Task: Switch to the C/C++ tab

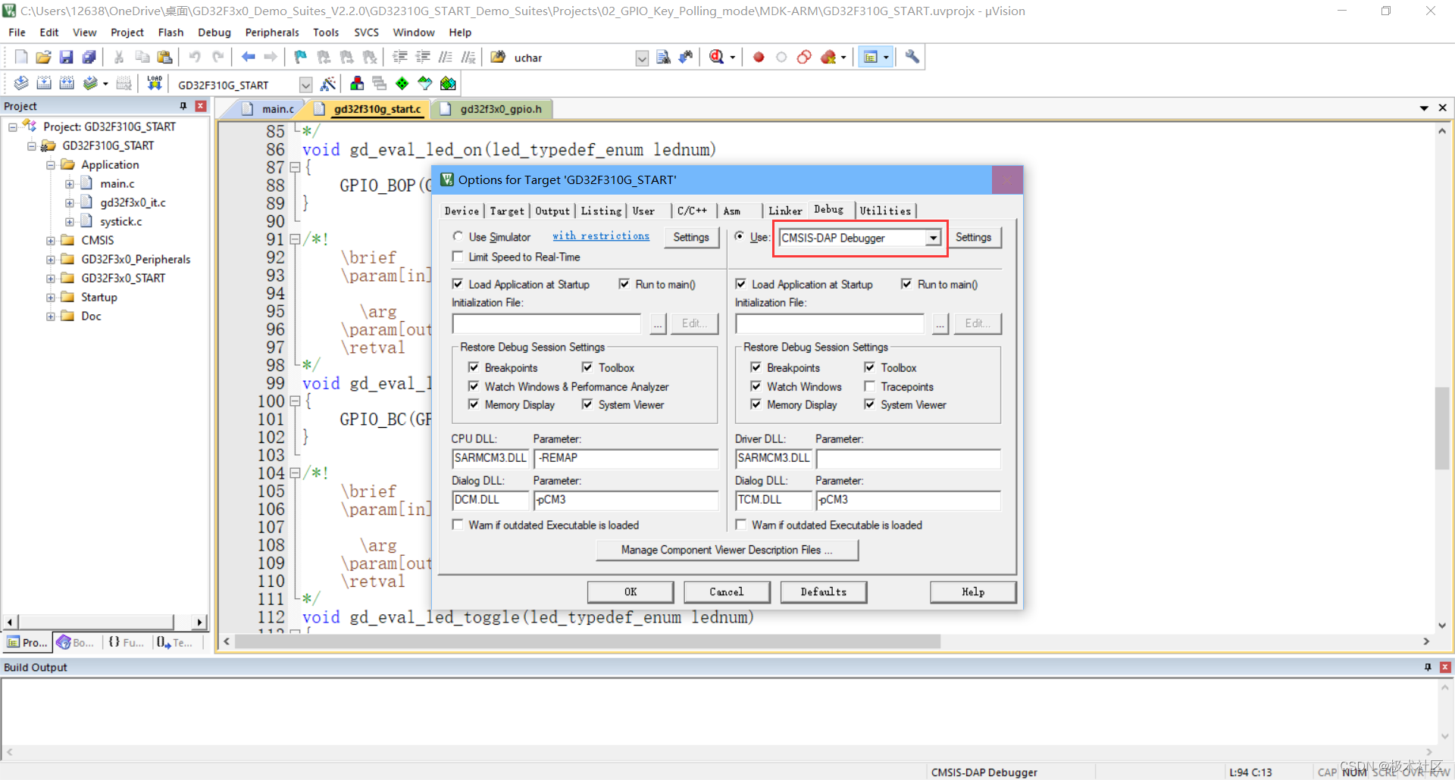Action: pyautogui.click(x=692, y=211)
